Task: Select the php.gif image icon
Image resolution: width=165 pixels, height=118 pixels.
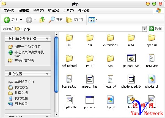Action: click(111, 100)
